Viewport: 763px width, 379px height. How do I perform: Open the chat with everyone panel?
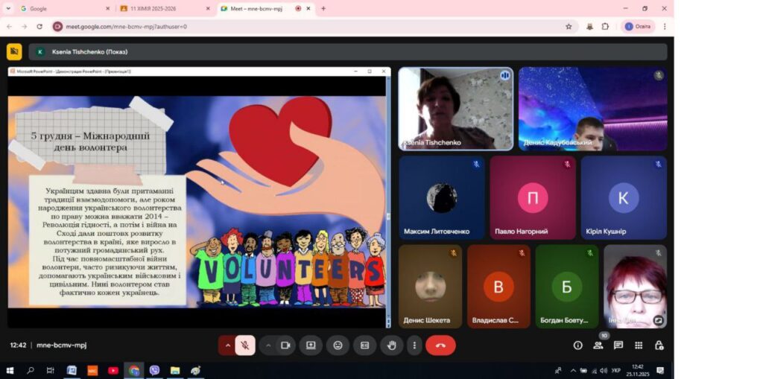click(x=618, y=345)
